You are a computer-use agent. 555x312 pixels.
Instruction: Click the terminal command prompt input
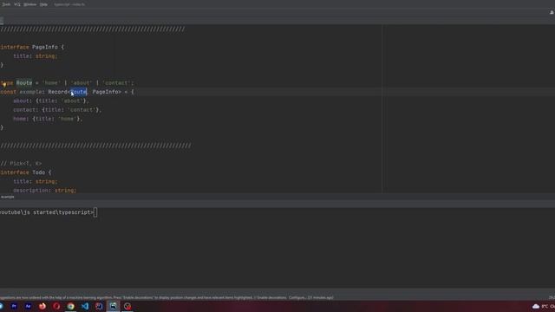click(x=95, y=212)
